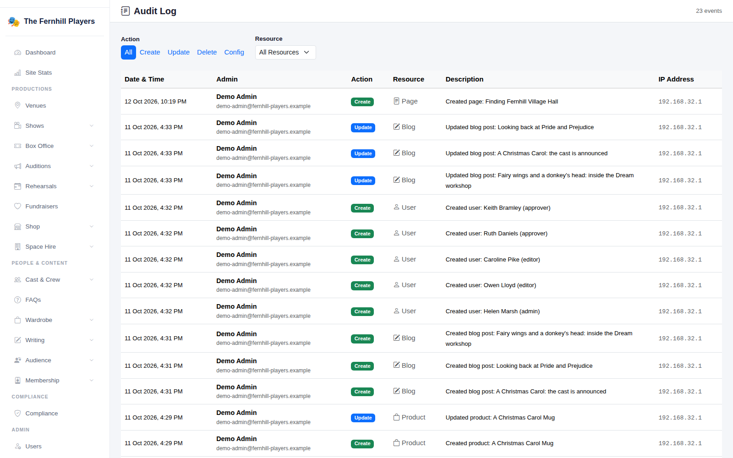The image size is (733, 458).
Task: Select the All action filter
Action: [128, 52]
